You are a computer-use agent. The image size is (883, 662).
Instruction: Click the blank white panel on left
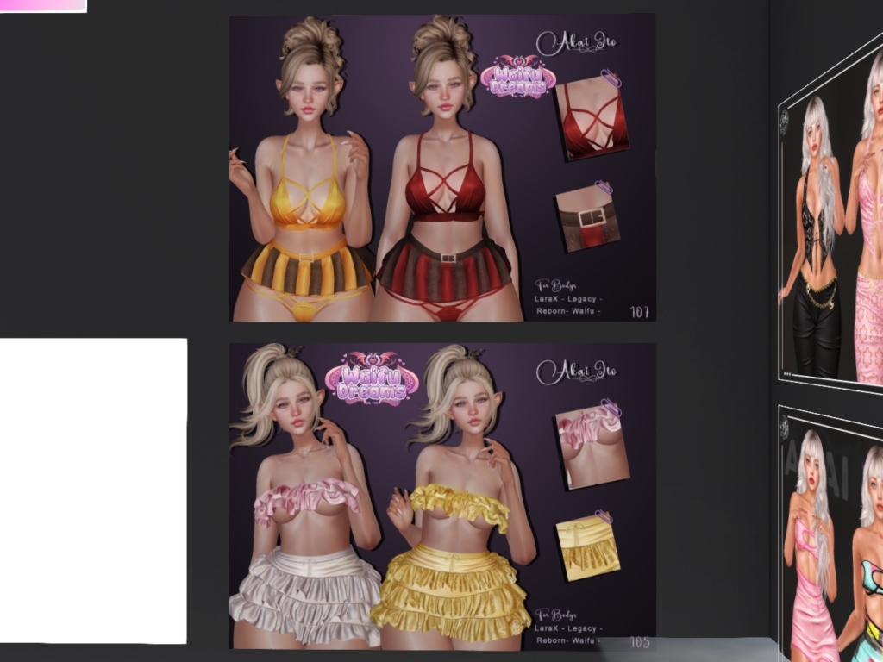93,490
